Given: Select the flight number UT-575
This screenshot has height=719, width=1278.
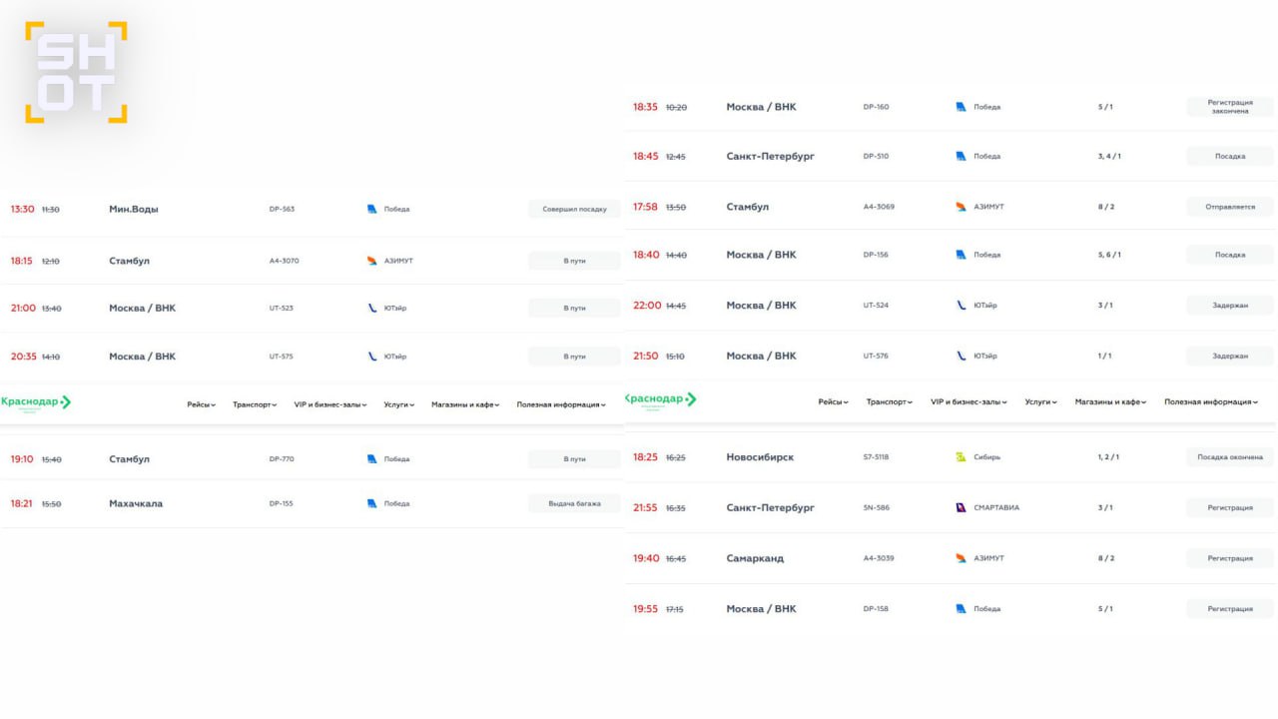Looking at the screenshot, I should (x=282, y=357).
